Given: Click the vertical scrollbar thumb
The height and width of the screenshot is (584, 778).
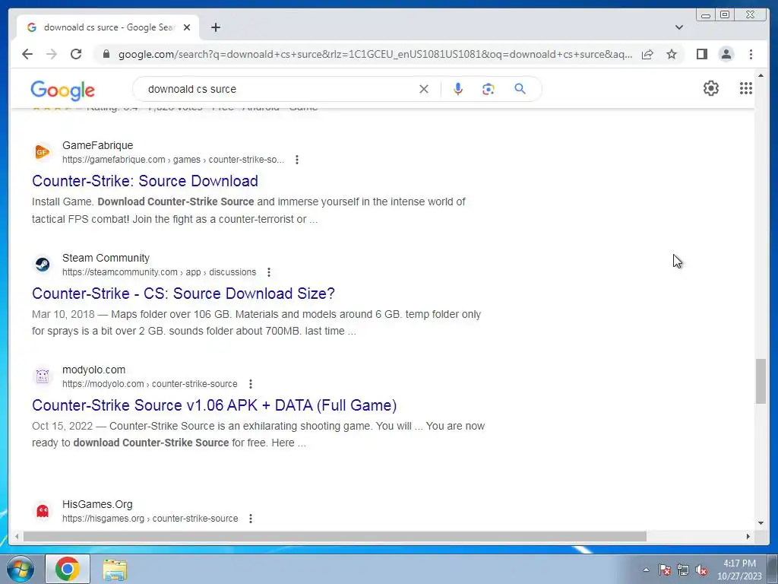Looking at the screenshot, I should 761,381.
